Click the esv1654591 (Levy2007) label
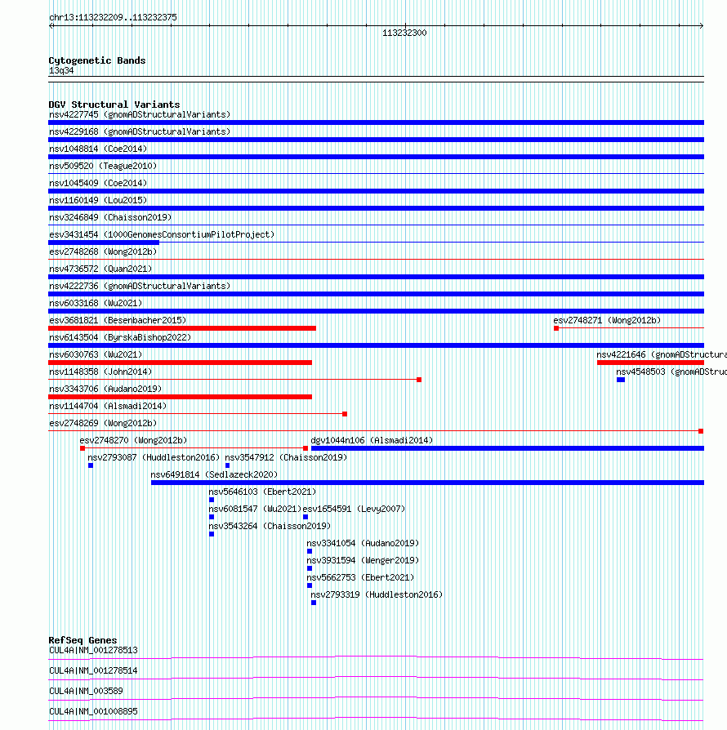This screenshot has height=730, width=727. 354,510
